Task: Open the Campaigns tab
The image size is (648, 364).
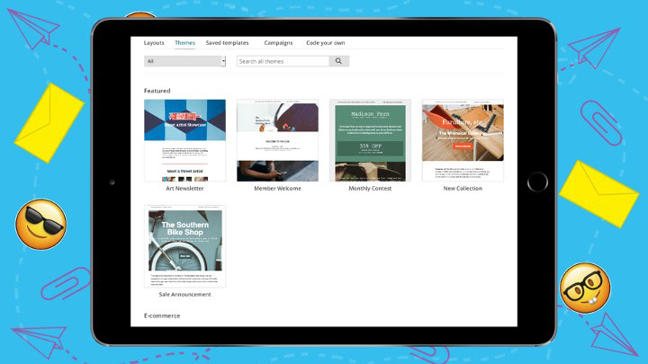Action: 278,43
